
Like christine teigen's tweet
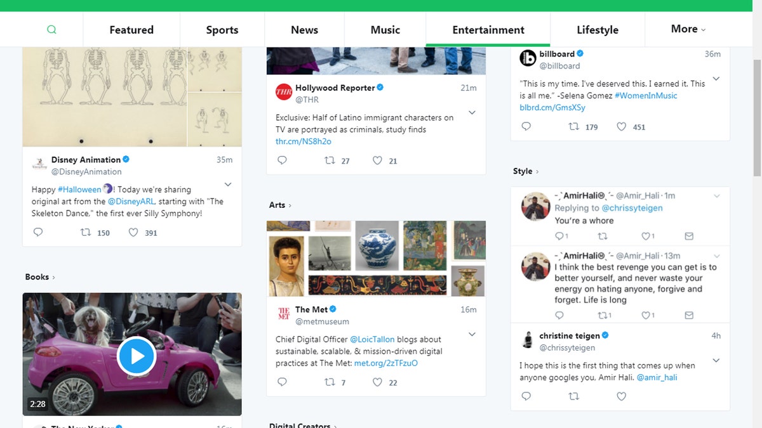(622, 396)
